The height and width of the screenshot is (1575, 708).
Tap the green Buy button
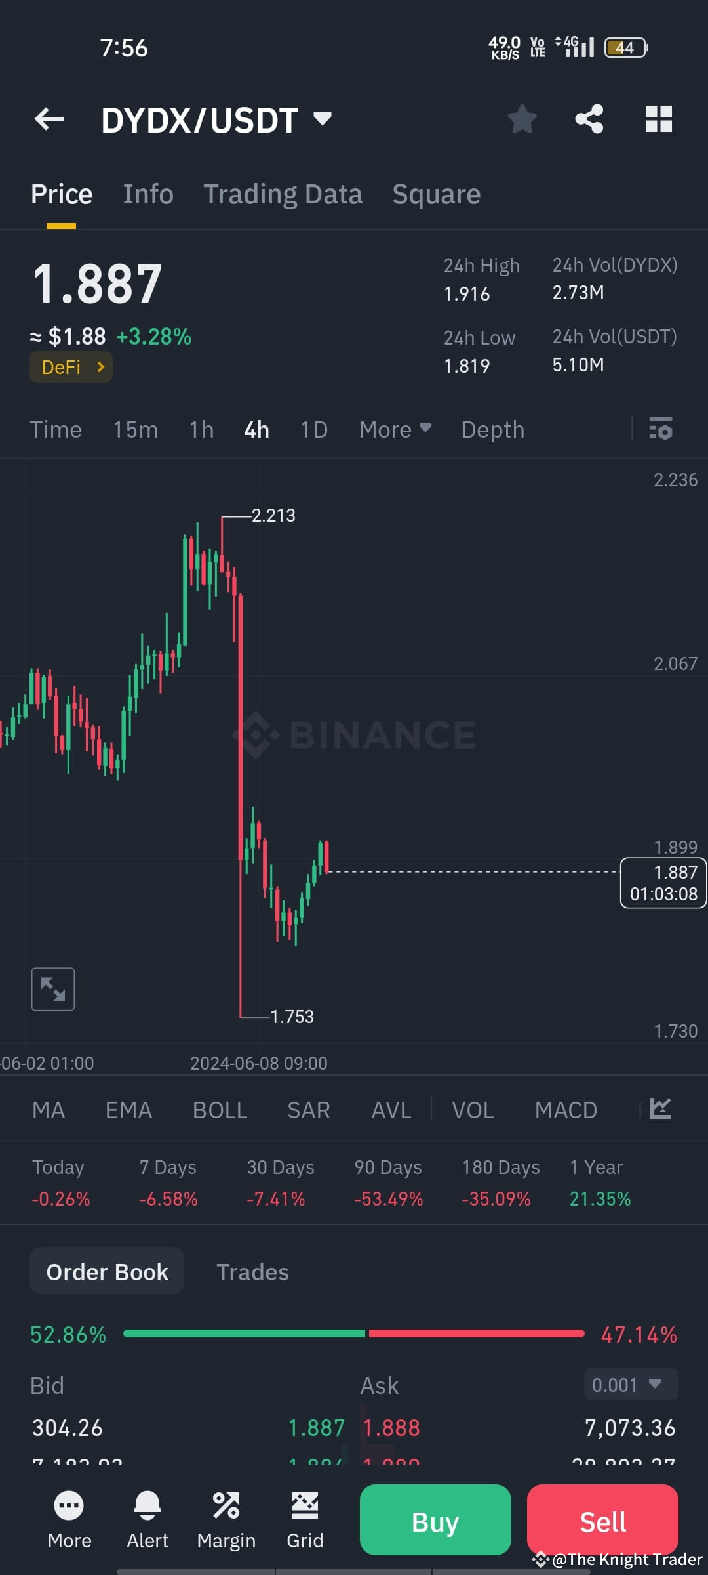(435, 1520)
